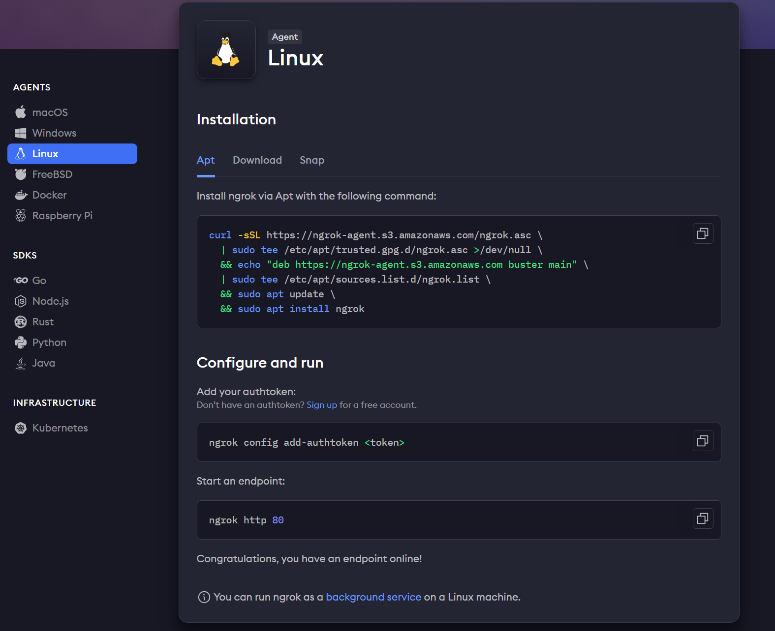This screenshot has height=631, width=775.
Task: Click the Kubernetes wheel icon
Action: [21, 428]
